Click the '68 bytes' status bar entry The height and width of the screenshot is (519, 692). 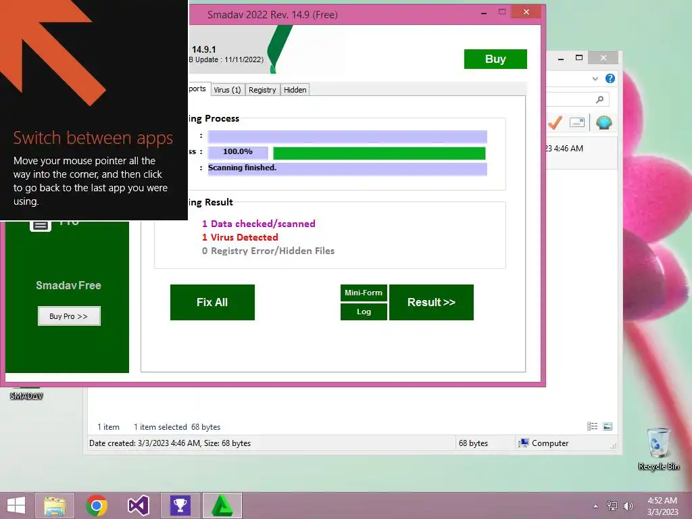[473, 443]
